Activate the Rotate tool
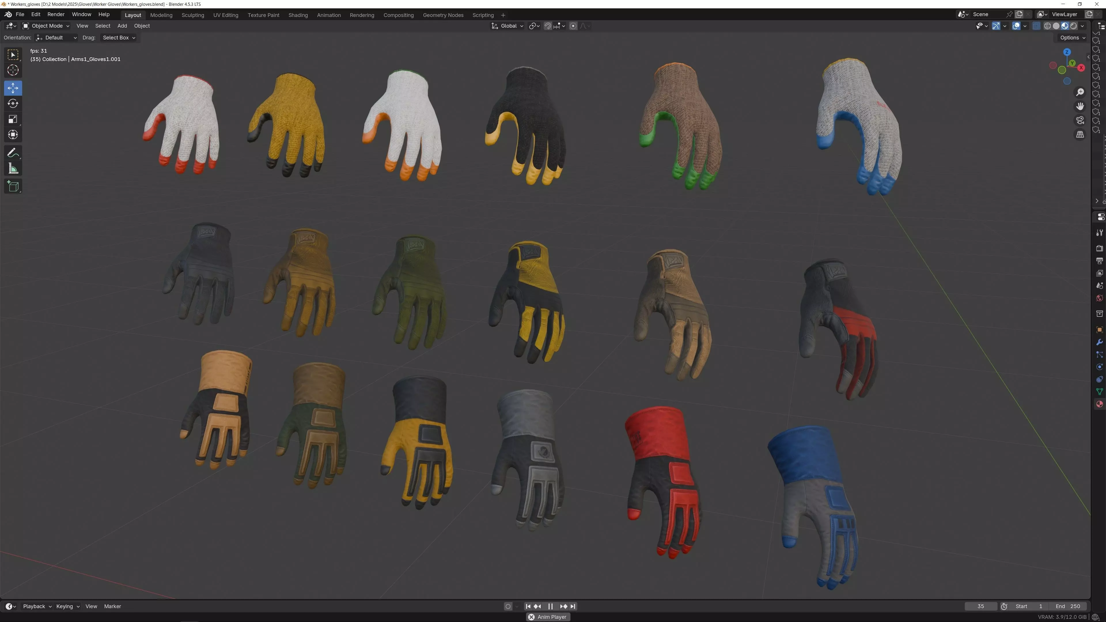The image size is (1106, 622). tap(13, 103)
